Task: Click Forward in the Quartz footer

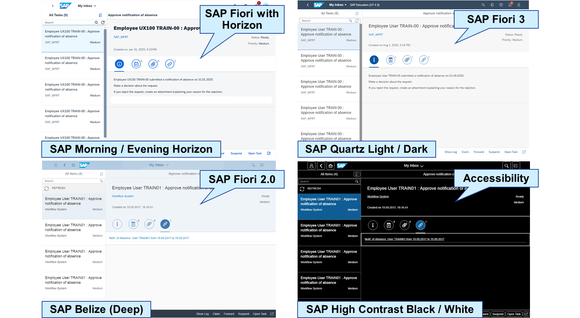Action: pyautogui.click(x=478, y=152)
